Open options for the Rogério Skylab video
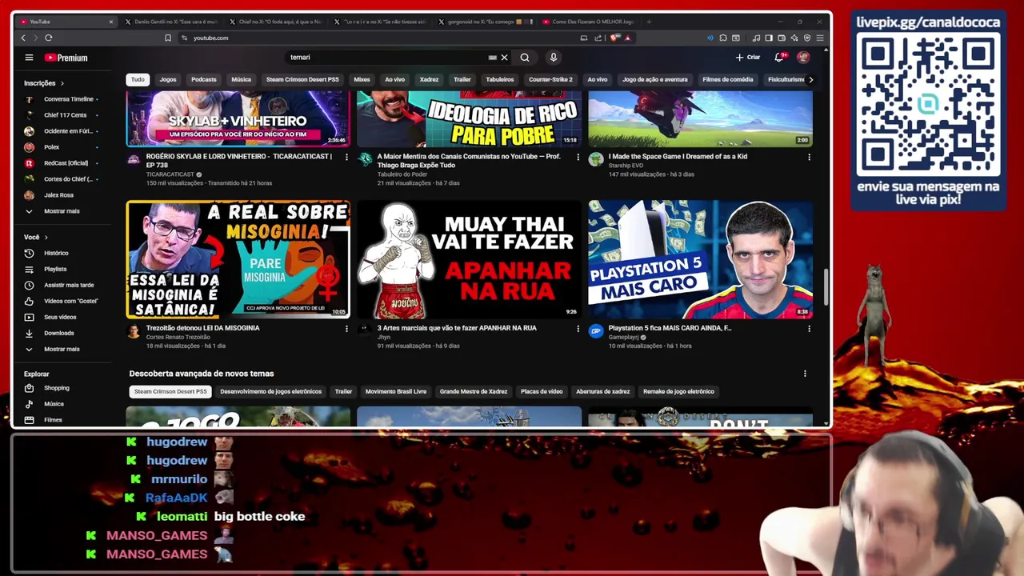The height and width of the screenshot is (576, 1024). 346,158
